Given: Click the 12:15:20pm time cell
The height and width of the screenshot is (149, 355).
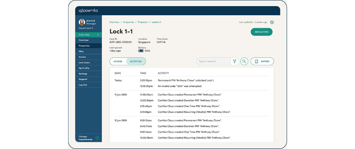Looking at the screenshot, I should click(x=146, y=86).
